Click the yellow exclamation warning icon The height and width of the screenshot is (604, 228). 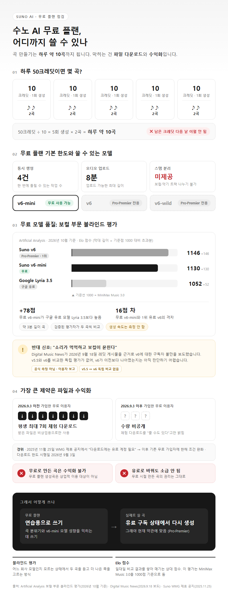[x=23, y=350]
